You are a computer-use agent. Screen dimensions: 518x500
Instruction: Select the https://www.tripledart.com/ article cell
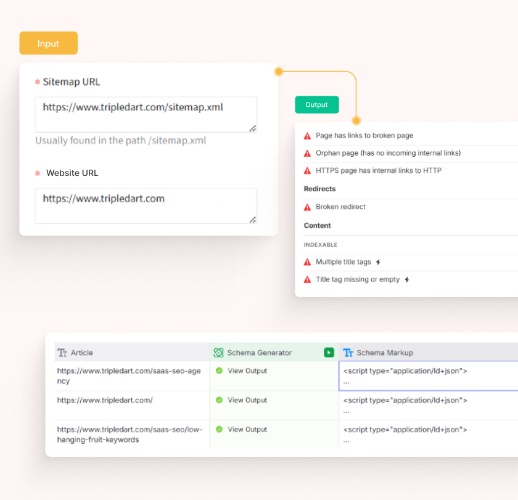coord(132,406)
